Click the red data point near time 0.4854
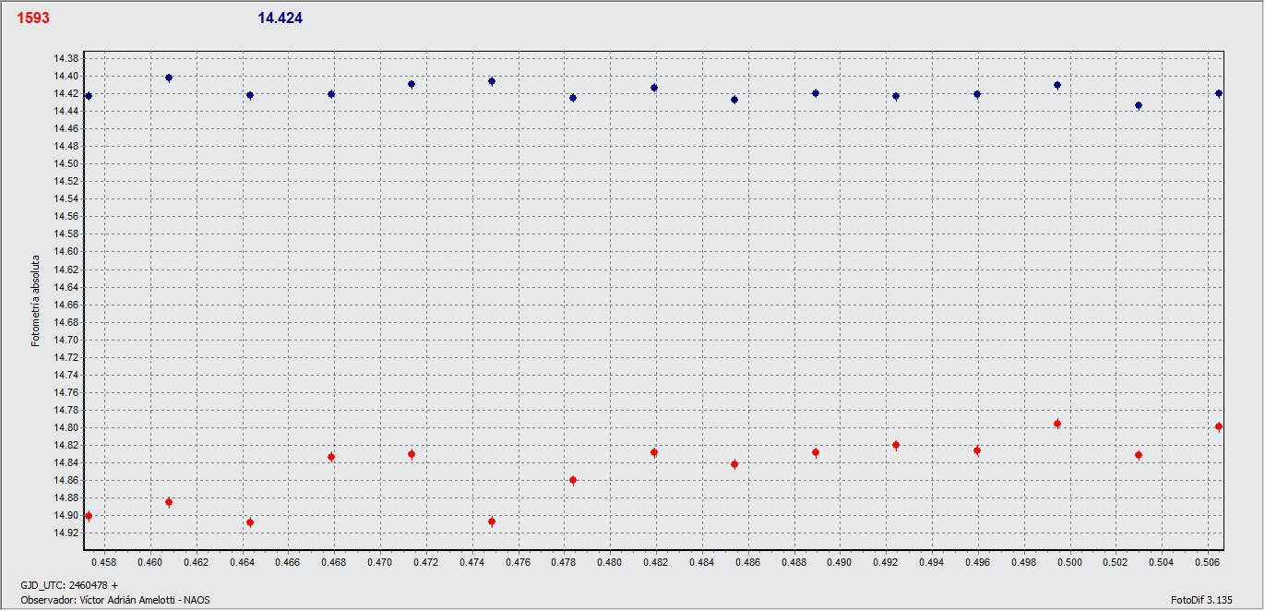The height and width of the screenshot is (611, 1265). click(x=734, y=464)
